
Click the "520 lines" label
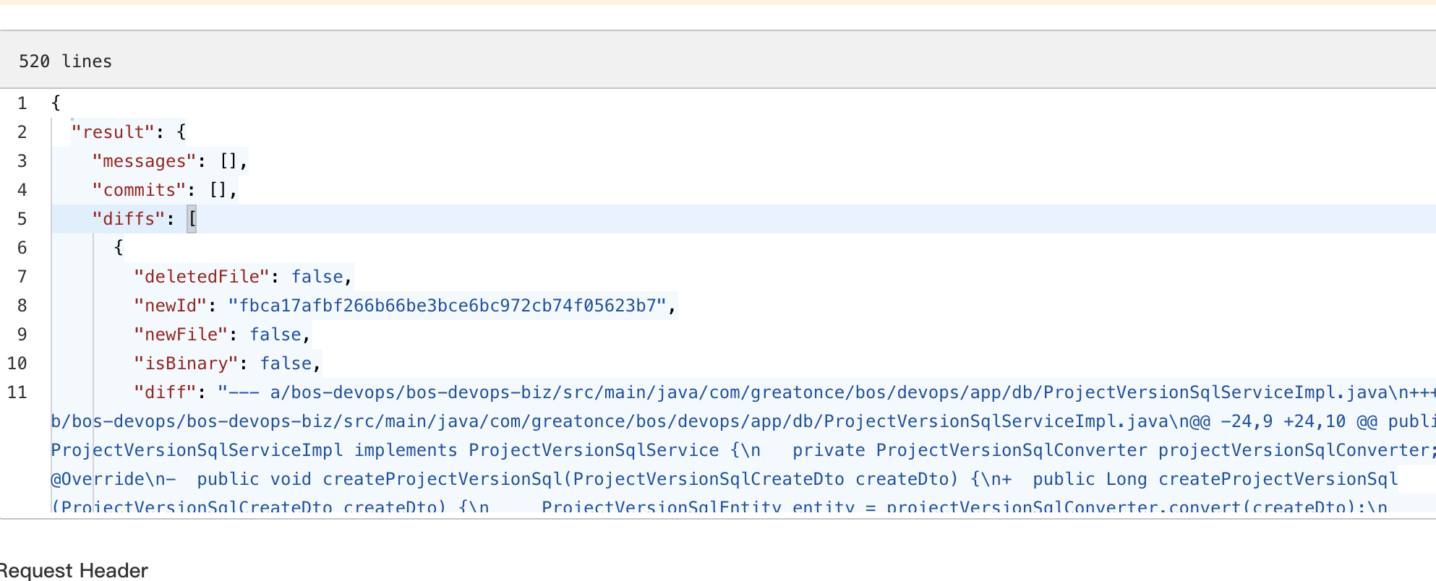coord(65,61)
